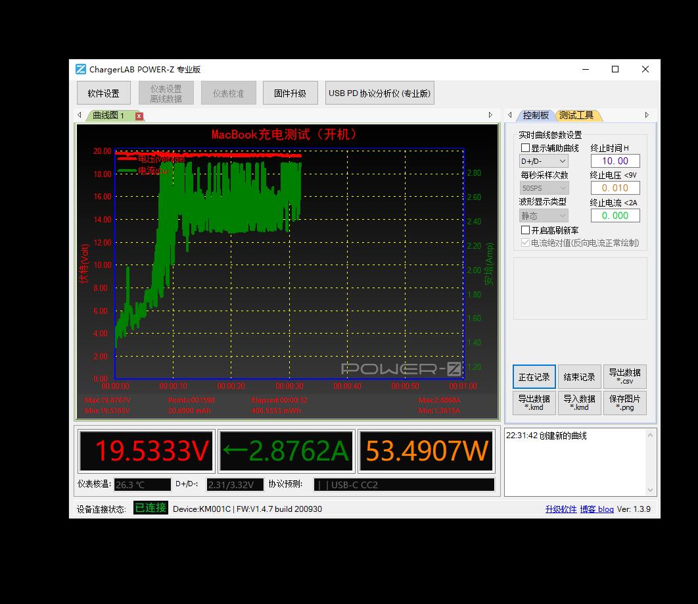The height and width of the screenshot is (604, 698).
Task: Export data as *.kmd
Action: point(534,403)
